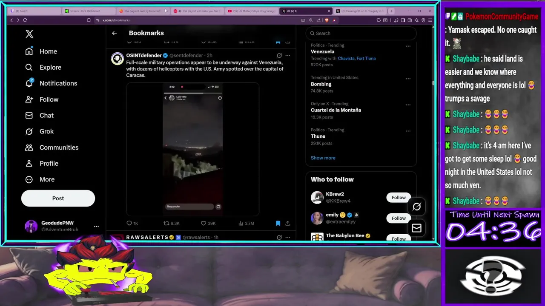Viewport: 545px width, 306px height.
Task: Open OSINTdefender profile avatar
Action: click(x=117, y=59)
